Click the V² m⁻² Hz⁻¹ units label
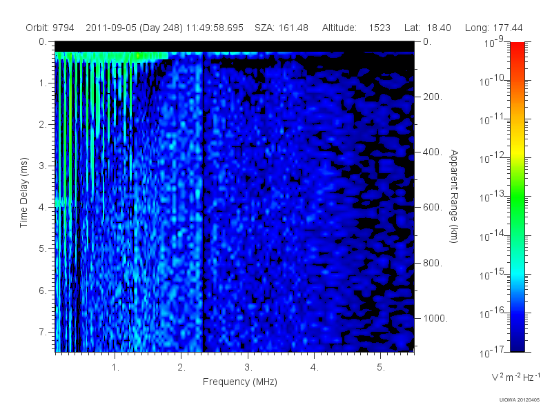The width and height of the screenshot is (552, 414). (515, 377)
